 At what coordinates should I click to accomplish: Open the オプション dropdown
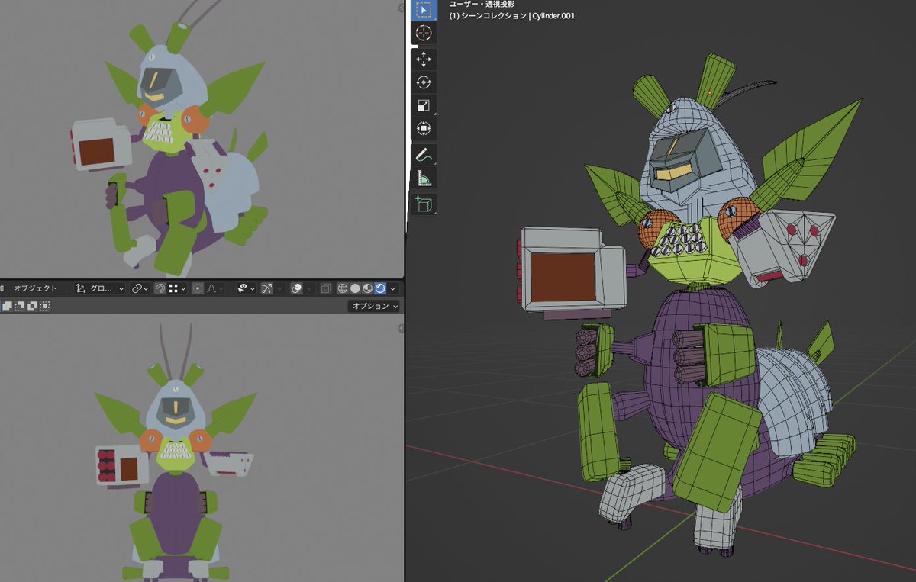pos(374,306)
